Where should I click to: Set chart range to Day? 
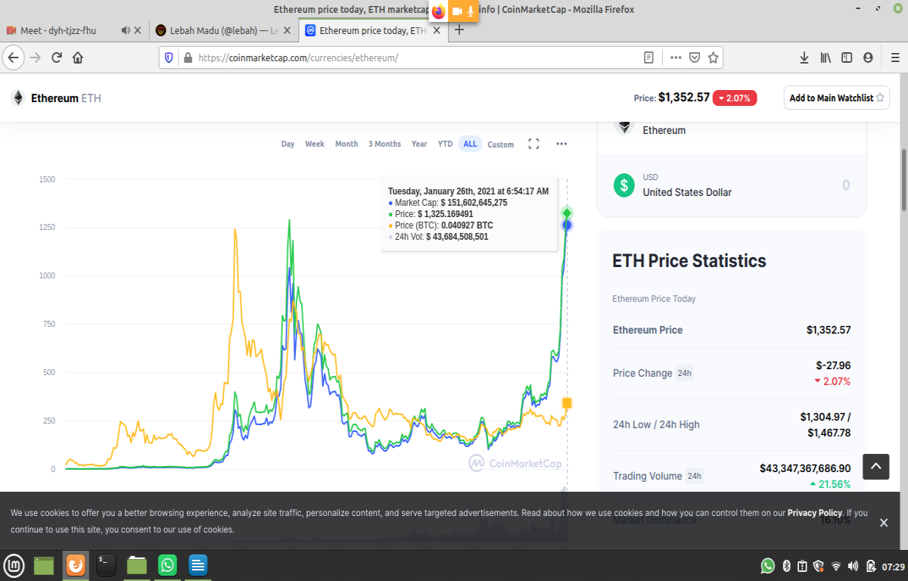pyautogui.click(x=288, y=144)
